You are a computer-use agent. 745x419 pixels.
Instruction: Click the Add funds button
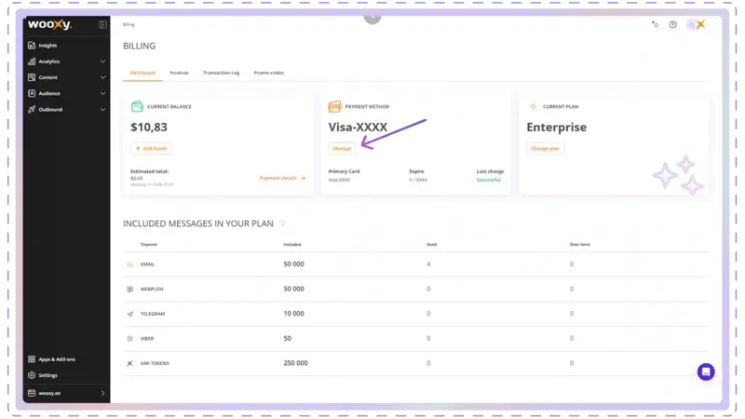coord(151,148)
